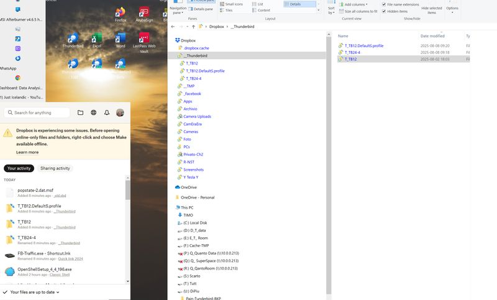The height and width of the screenshot is (300, 497).
Task: Click the globe icon in Dropbox popup
Action: click(x=94, y=112)
